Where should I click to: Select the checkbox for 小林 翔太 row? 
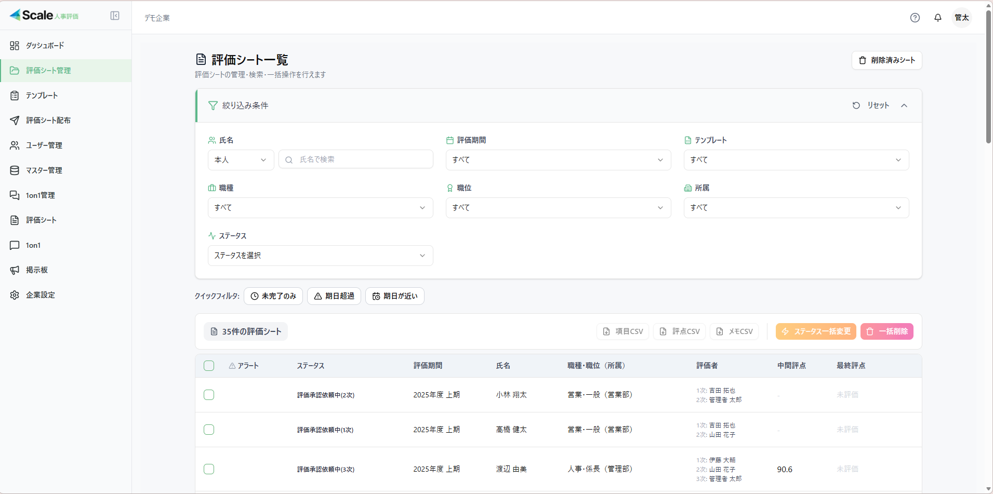209,395
